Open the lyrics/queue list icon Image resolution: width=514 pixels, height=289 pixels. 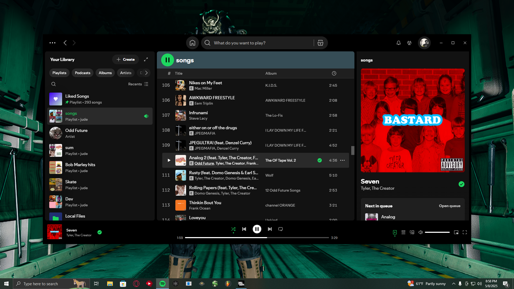tap(403, 232)
